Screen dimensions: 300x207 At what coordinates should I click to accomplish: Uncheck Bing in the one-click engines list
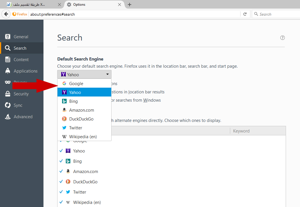(x=61, y=161)
